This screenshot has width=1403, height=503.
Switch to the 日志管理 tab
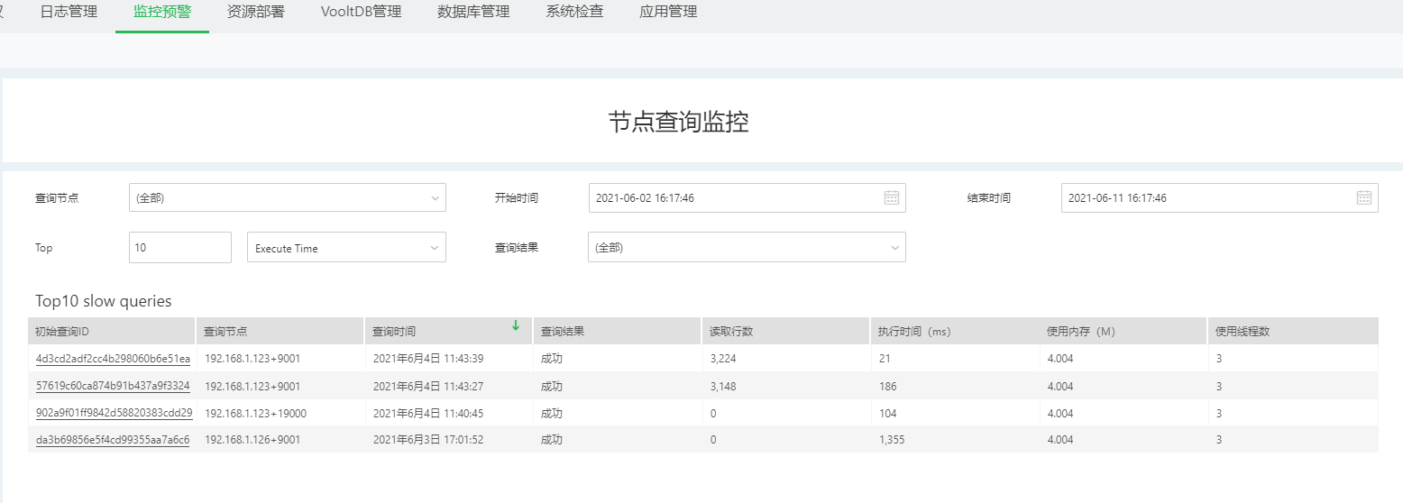pos(69,13)
